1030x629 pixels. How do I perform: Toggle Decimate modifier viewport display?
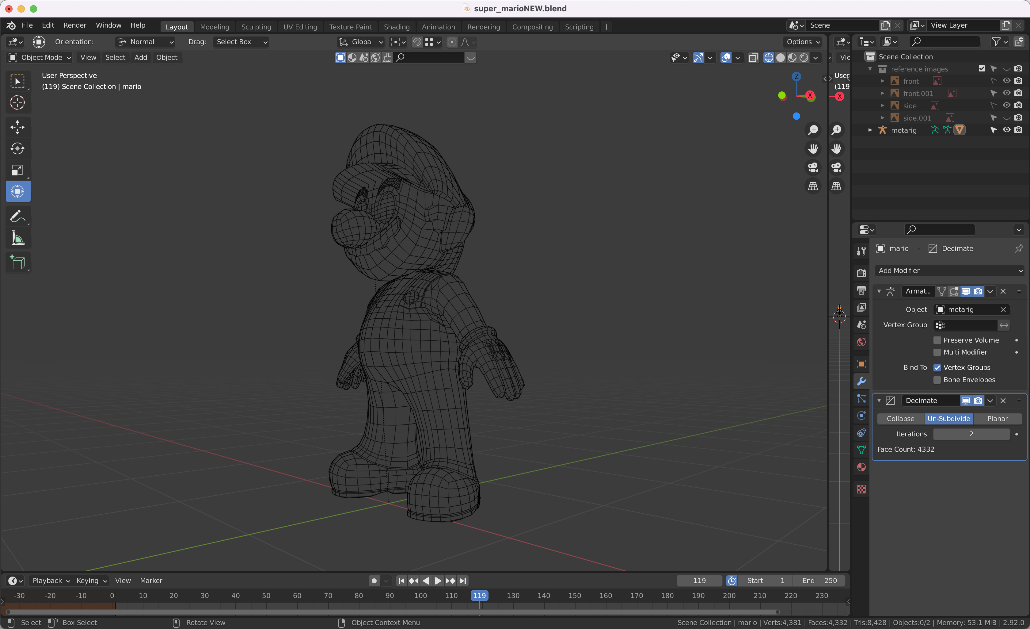[x=966, y=401]
